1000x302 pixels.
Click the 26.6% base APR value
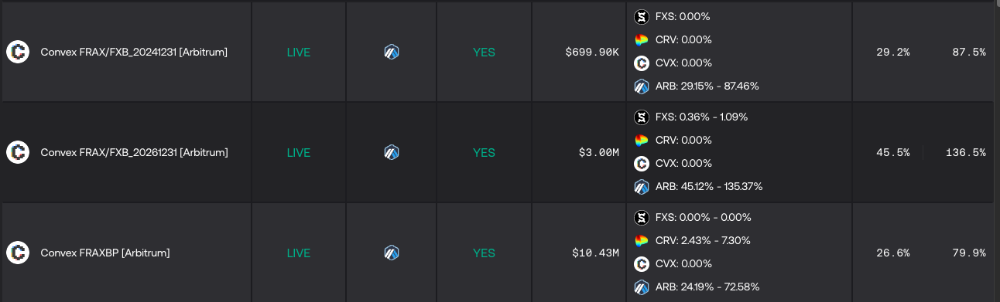pos(892,253)
